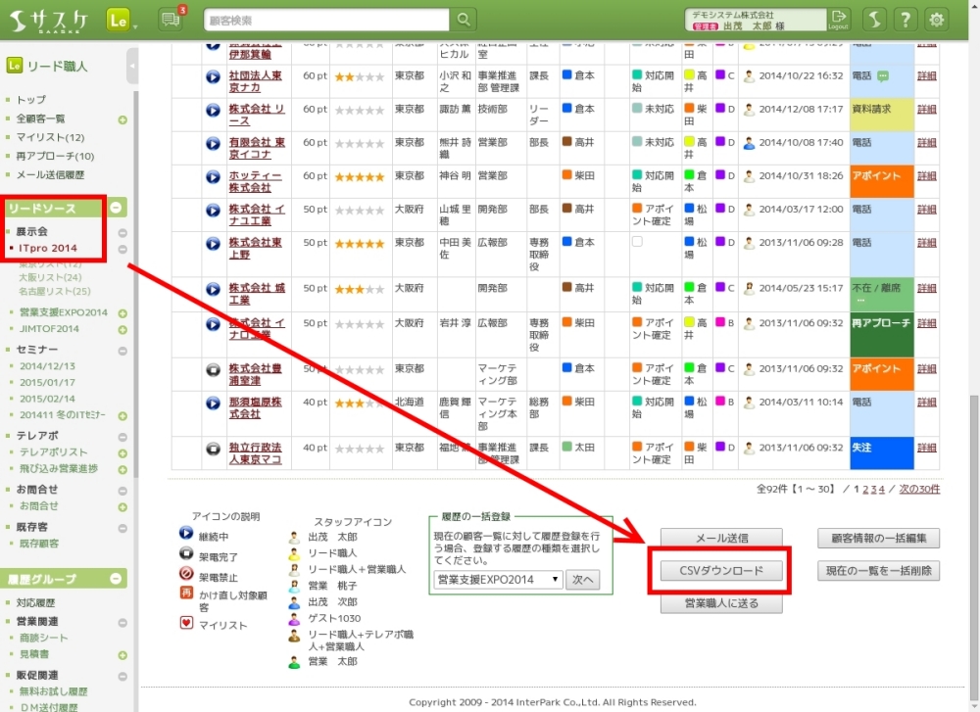Click the Logout icon
This screenshot has height=712, width=980.
point(839,19)
